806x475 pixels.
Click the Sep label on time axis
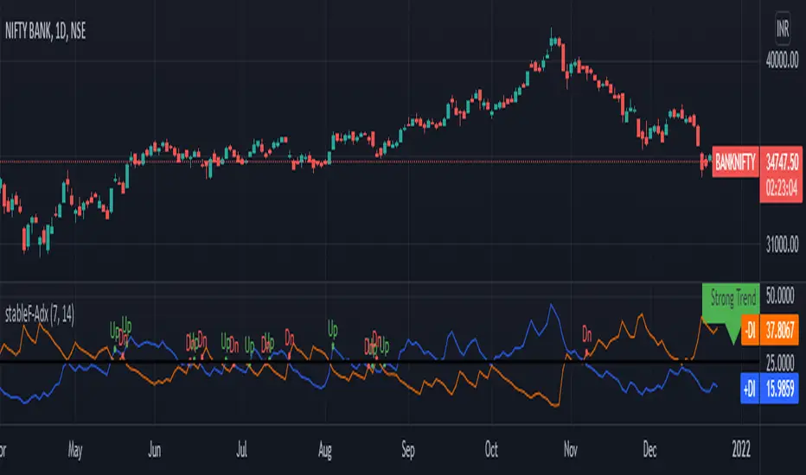tap(407, 450)
